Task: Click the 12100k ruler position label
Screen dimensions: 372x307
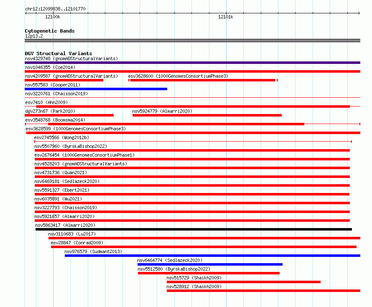Action: pyautogui.click(x=53, y=17)
